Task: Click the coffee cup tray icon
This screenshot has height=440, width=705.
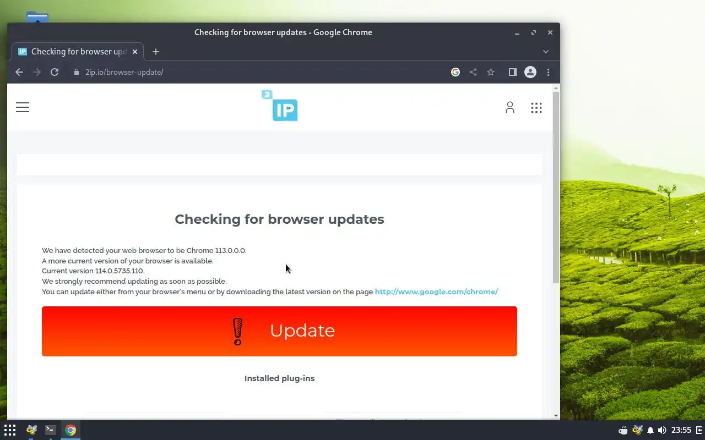Action: 623,430
